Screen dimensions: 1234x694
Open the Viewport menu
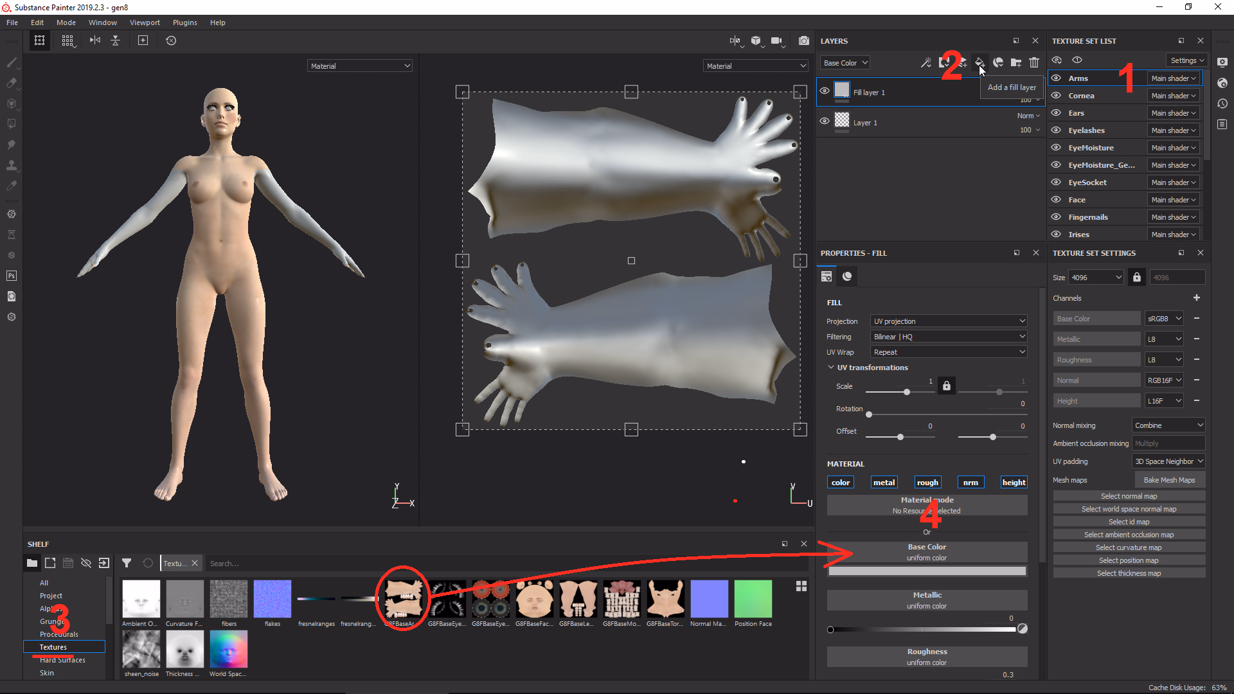click(145, 22)
